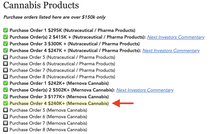Click the green checkmark for Mernova Order 1 $242K+
This screenshot has width=210, height=134.
pyautogui.click(x=6, y=83)
